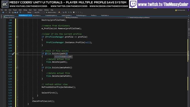This screenshot has height=107, width=190.
Task: Open the File menu
Action: point(2,10)
